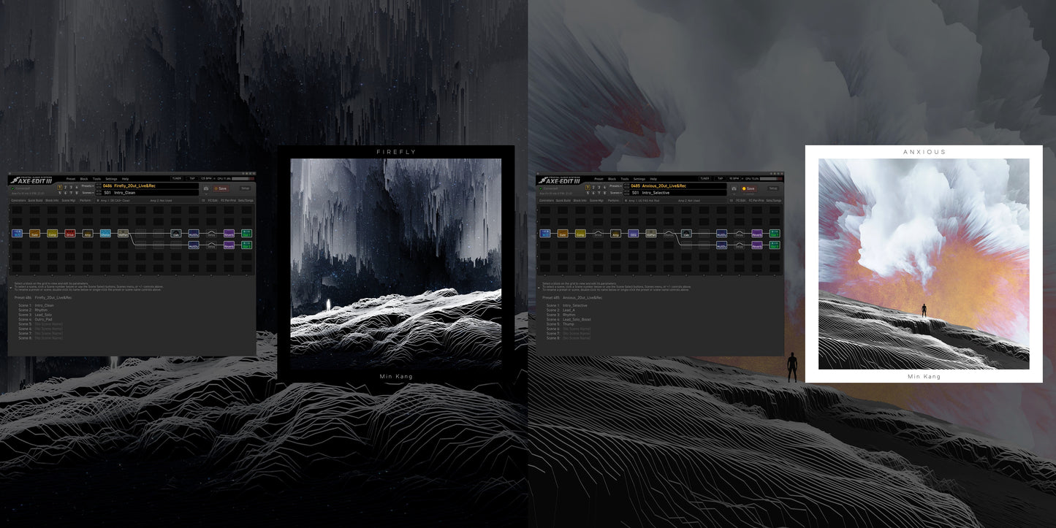Click the Chorus block icon
This screenshot has width=1056, height=528.
click(x=105, y=234)
